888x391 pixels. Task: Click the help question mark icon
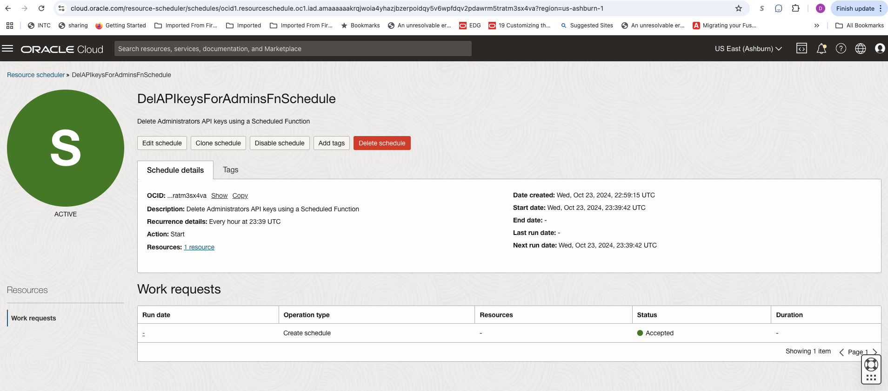[x=841, y=48]
